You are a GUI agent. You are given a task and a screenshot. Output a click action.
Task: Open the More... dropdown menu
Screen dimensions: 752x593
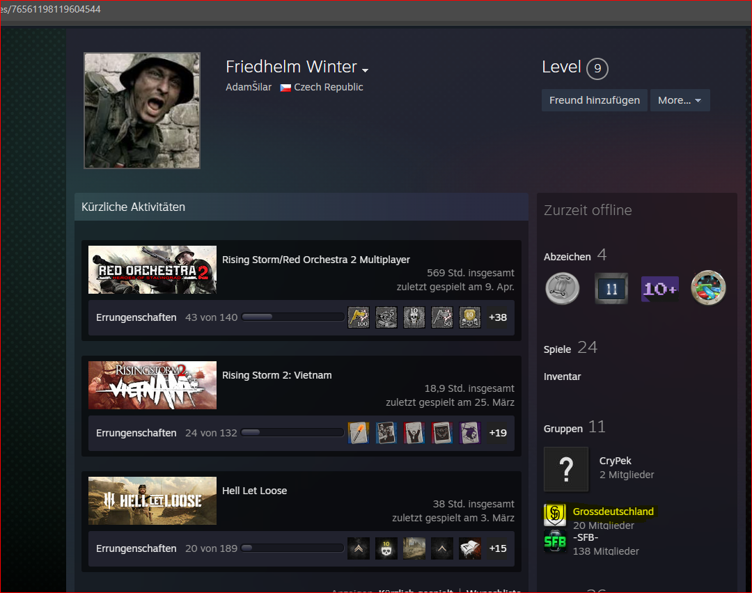[x=679, y=100]
